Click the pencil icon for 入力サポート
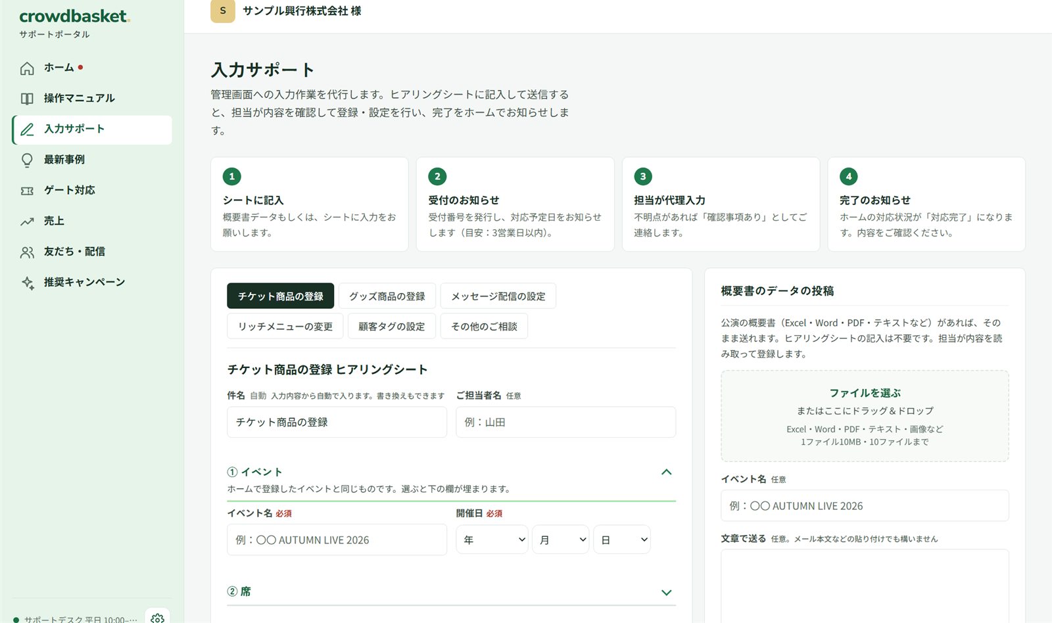1052x623 pixels. pyautogui.click(x=27, y=129)
